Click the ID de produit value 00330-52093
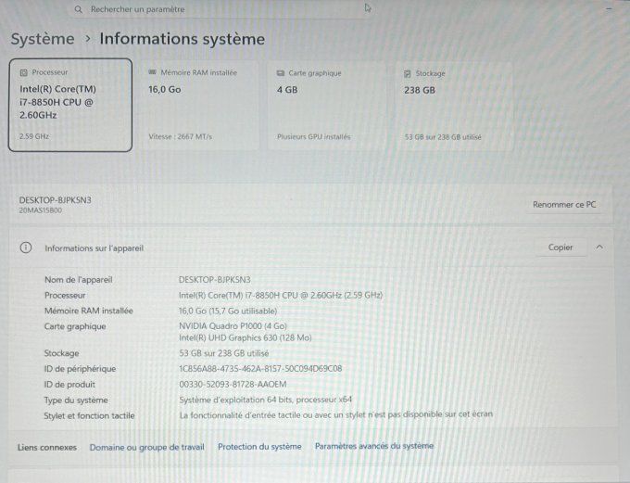 pyautogui.click(x=233, y=384)
